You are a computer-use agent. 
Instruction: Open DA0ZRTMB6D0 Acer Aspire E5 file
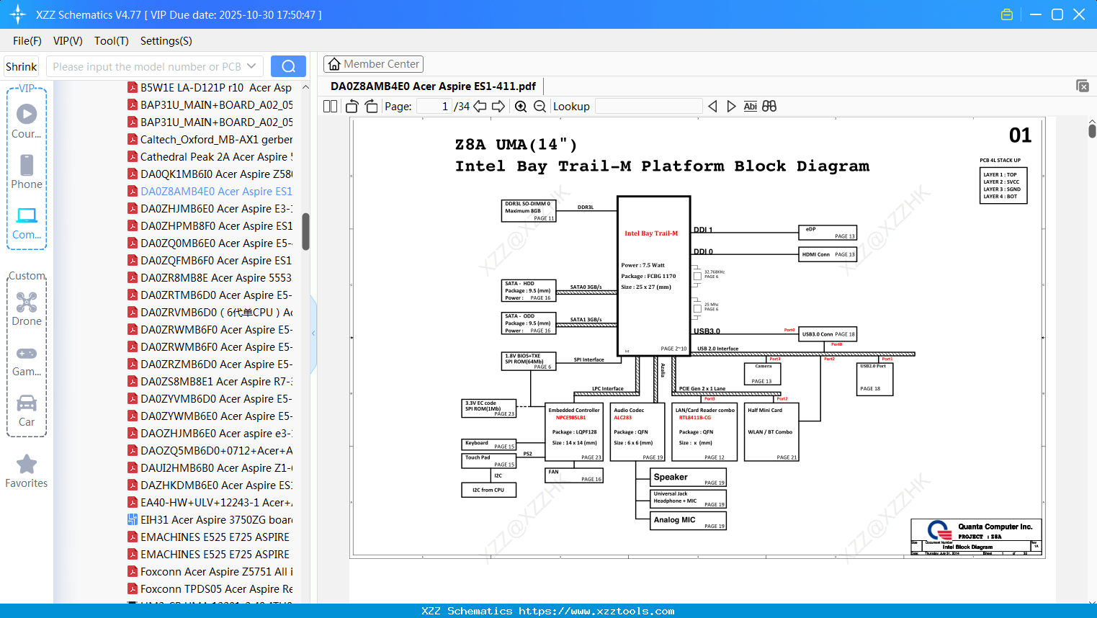click(x=216, y=295)
